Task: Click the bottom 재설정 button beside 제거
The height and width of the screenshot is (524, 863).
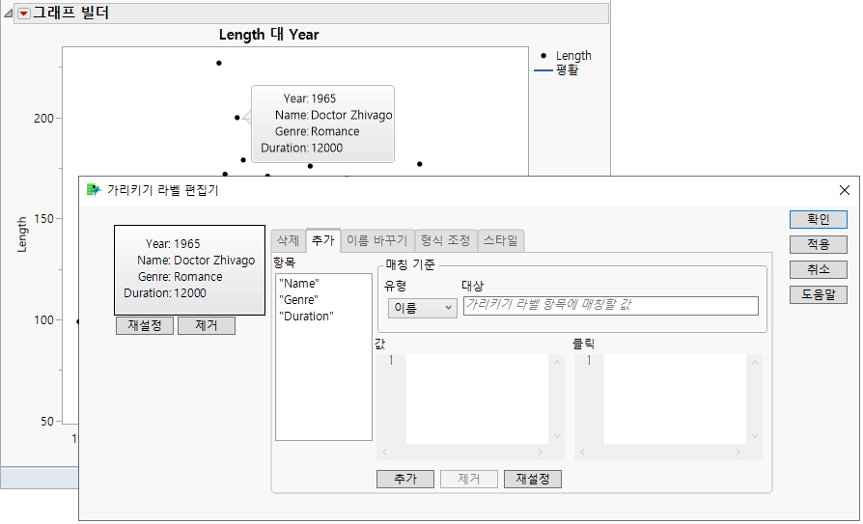Action: click(533, 479)
